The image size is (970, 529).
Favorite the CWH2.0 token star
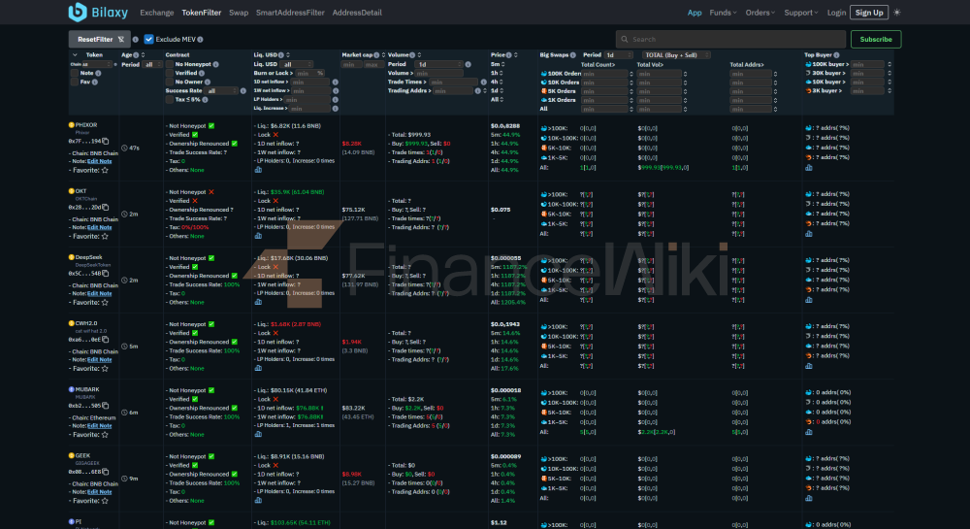coord(105,369)
